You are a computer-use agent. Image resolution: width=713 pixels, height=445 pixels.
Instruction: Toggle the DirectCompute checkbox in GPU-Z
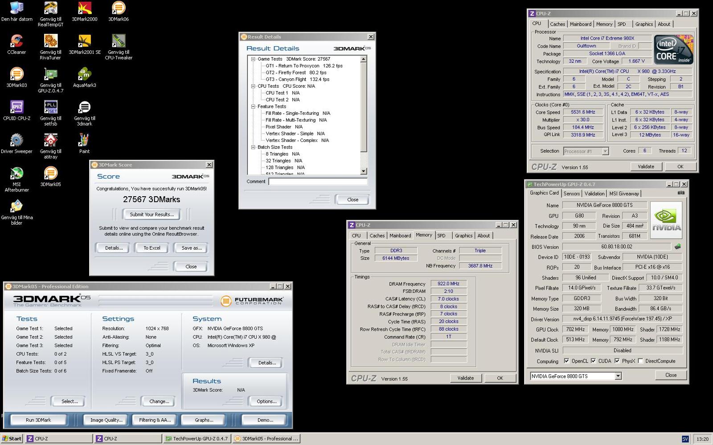point(640,361)
